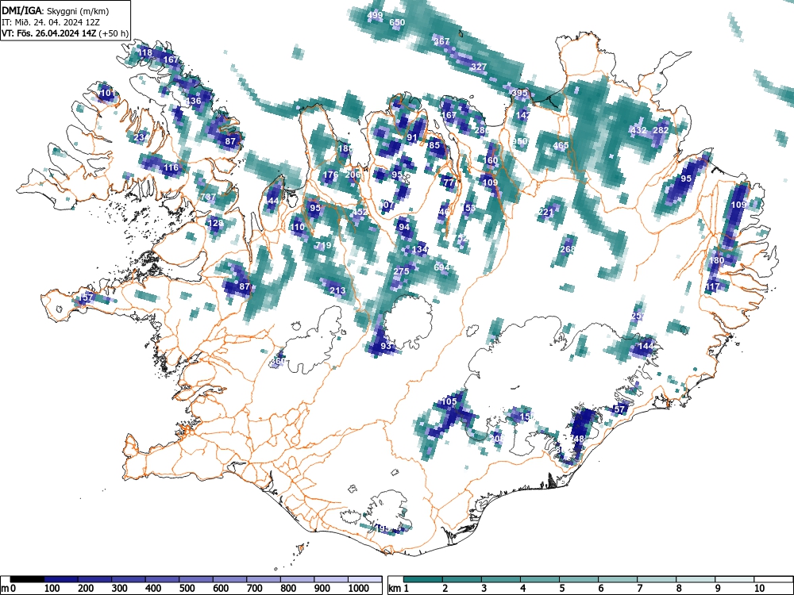794x595 pixels.
Task: Select the pale lavender 900–1000 m legend swatch
Action: click(331, 579)
